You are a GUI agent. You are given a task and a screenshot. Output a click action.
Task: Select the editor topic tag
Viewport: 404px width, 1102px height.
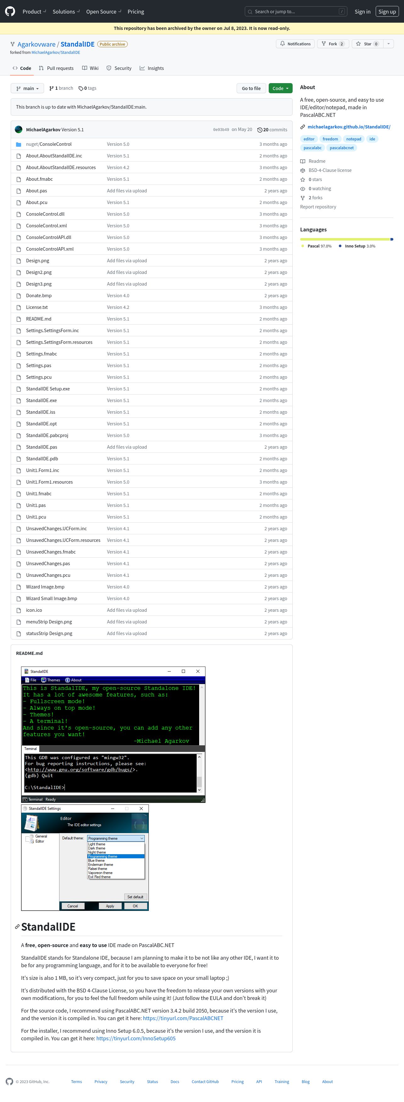309,139
